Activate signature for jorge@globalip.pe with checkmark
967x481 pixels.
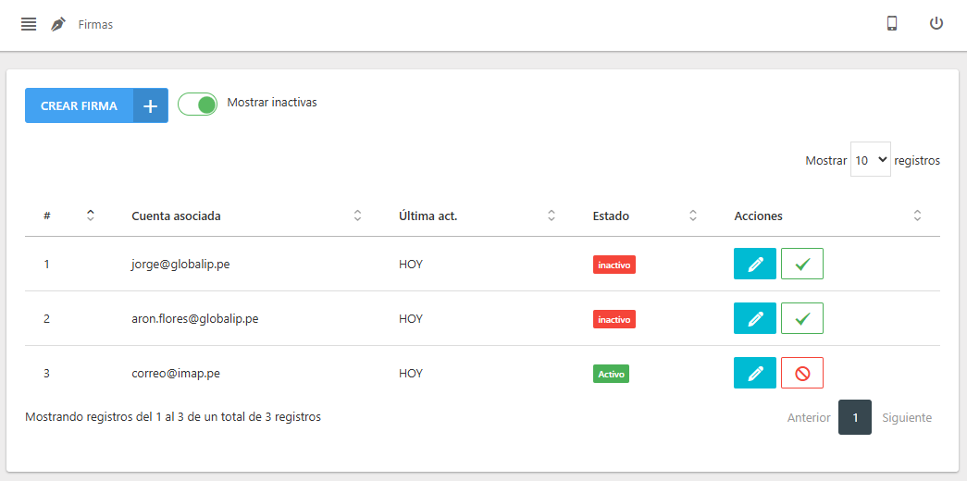click(x=801, y=265)
